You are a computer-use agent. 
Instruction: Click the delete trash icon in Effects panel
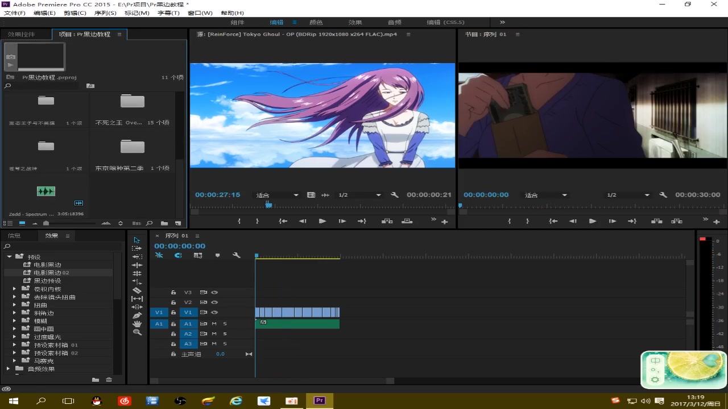109,380
